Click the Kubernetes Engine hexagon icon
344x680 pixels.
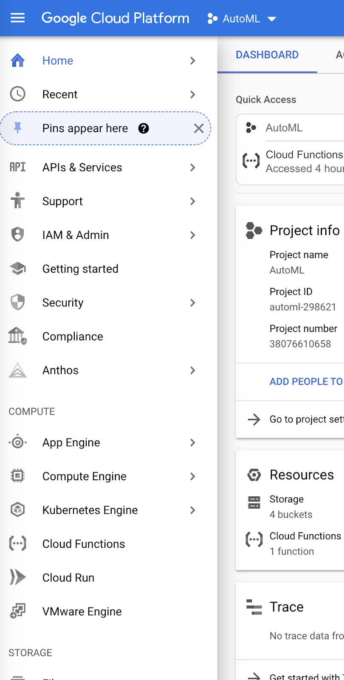pyautogui.click(x=17, y=510)
